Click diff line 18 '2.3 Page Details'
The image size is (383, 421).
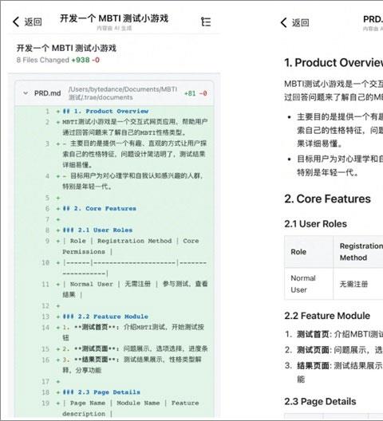tap(101, 392)
